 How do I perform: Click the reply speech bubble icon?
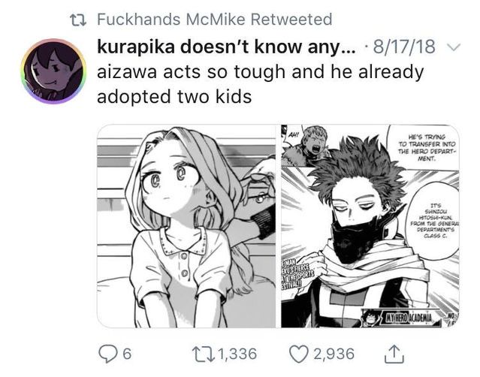108,354
